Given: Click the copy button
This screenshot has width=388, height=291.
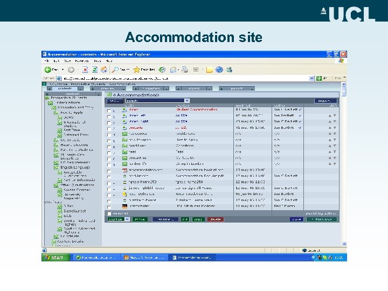Looking at the screenshot, I should coord(198,219).
